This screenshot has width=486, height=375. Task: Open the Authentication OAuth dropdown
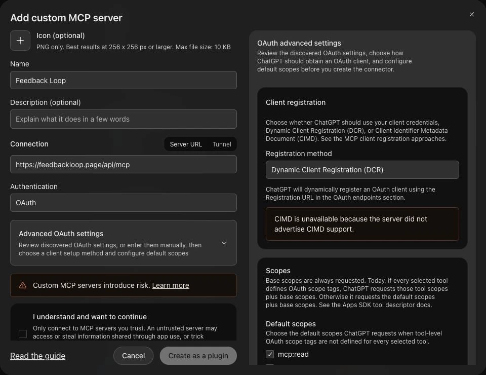click(x=124, y=203)
